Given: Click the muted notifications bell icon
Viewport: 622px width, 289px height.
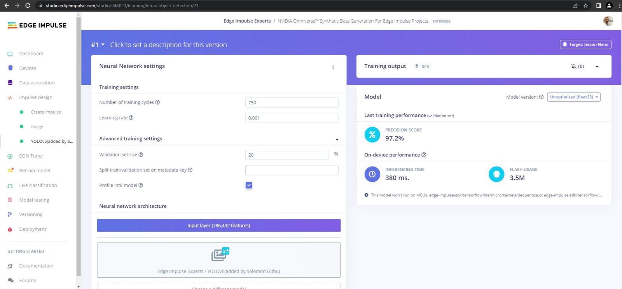Looking at the screenshot, I should 574,66.
